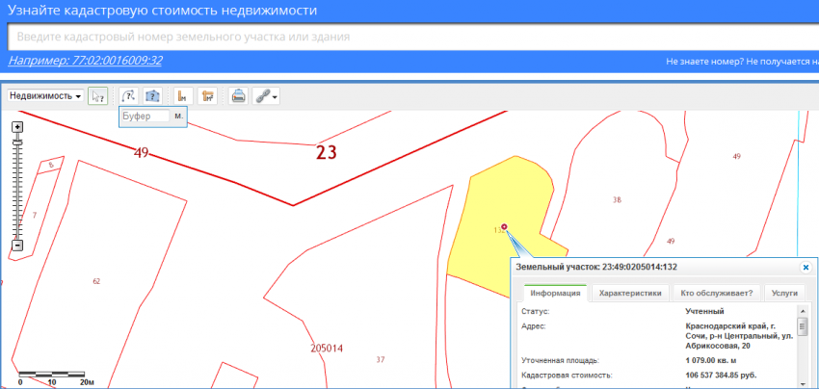The width and height of the screenshot is (819, 389).
Task: Click the print map icon
Action: pyautogui.click(x=239, y=96)
